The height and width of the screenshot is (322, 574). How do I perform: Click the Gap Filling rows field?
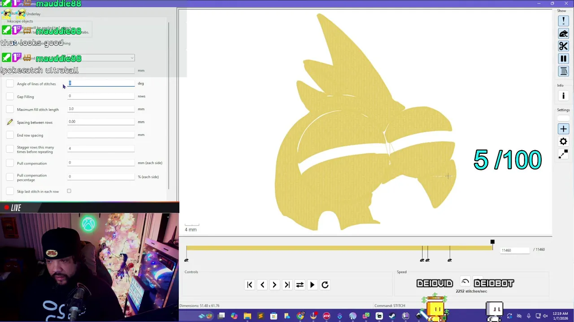click(101, 96)
